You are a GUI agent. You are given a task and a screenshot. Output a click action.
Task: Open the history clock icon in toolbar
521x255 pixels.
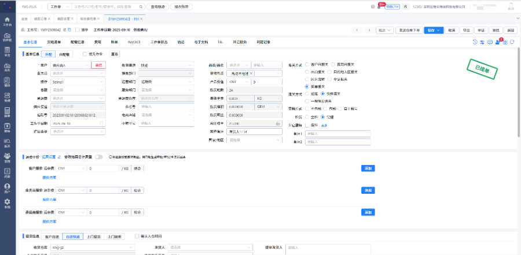pyautogui.click(x=475, y=42)
